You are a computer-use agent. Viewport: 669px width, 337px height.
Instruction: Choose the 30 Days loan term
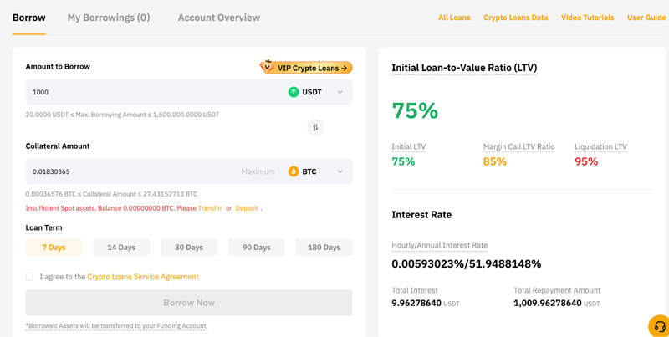tap(189, 247)
